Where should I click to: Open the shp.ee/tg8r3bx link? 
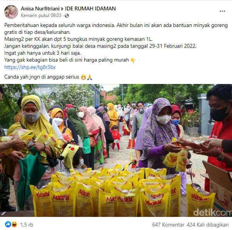point(30,67)
